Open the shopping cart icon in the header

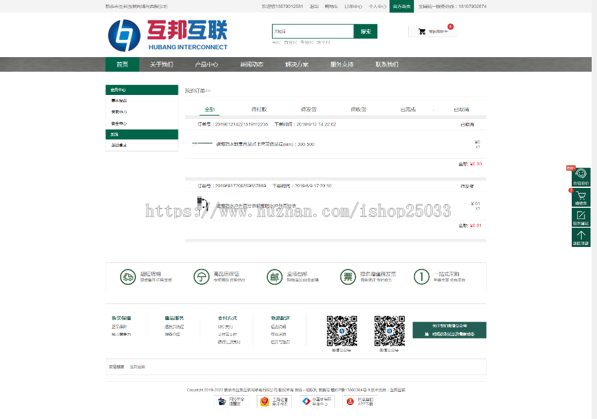(423, 31)
